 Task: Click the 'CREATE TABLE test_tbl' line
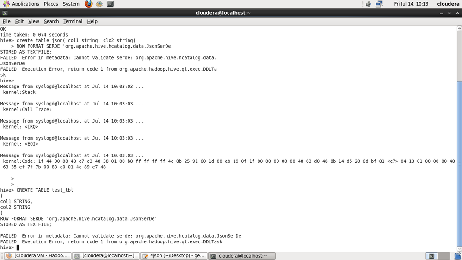[37, 190]
